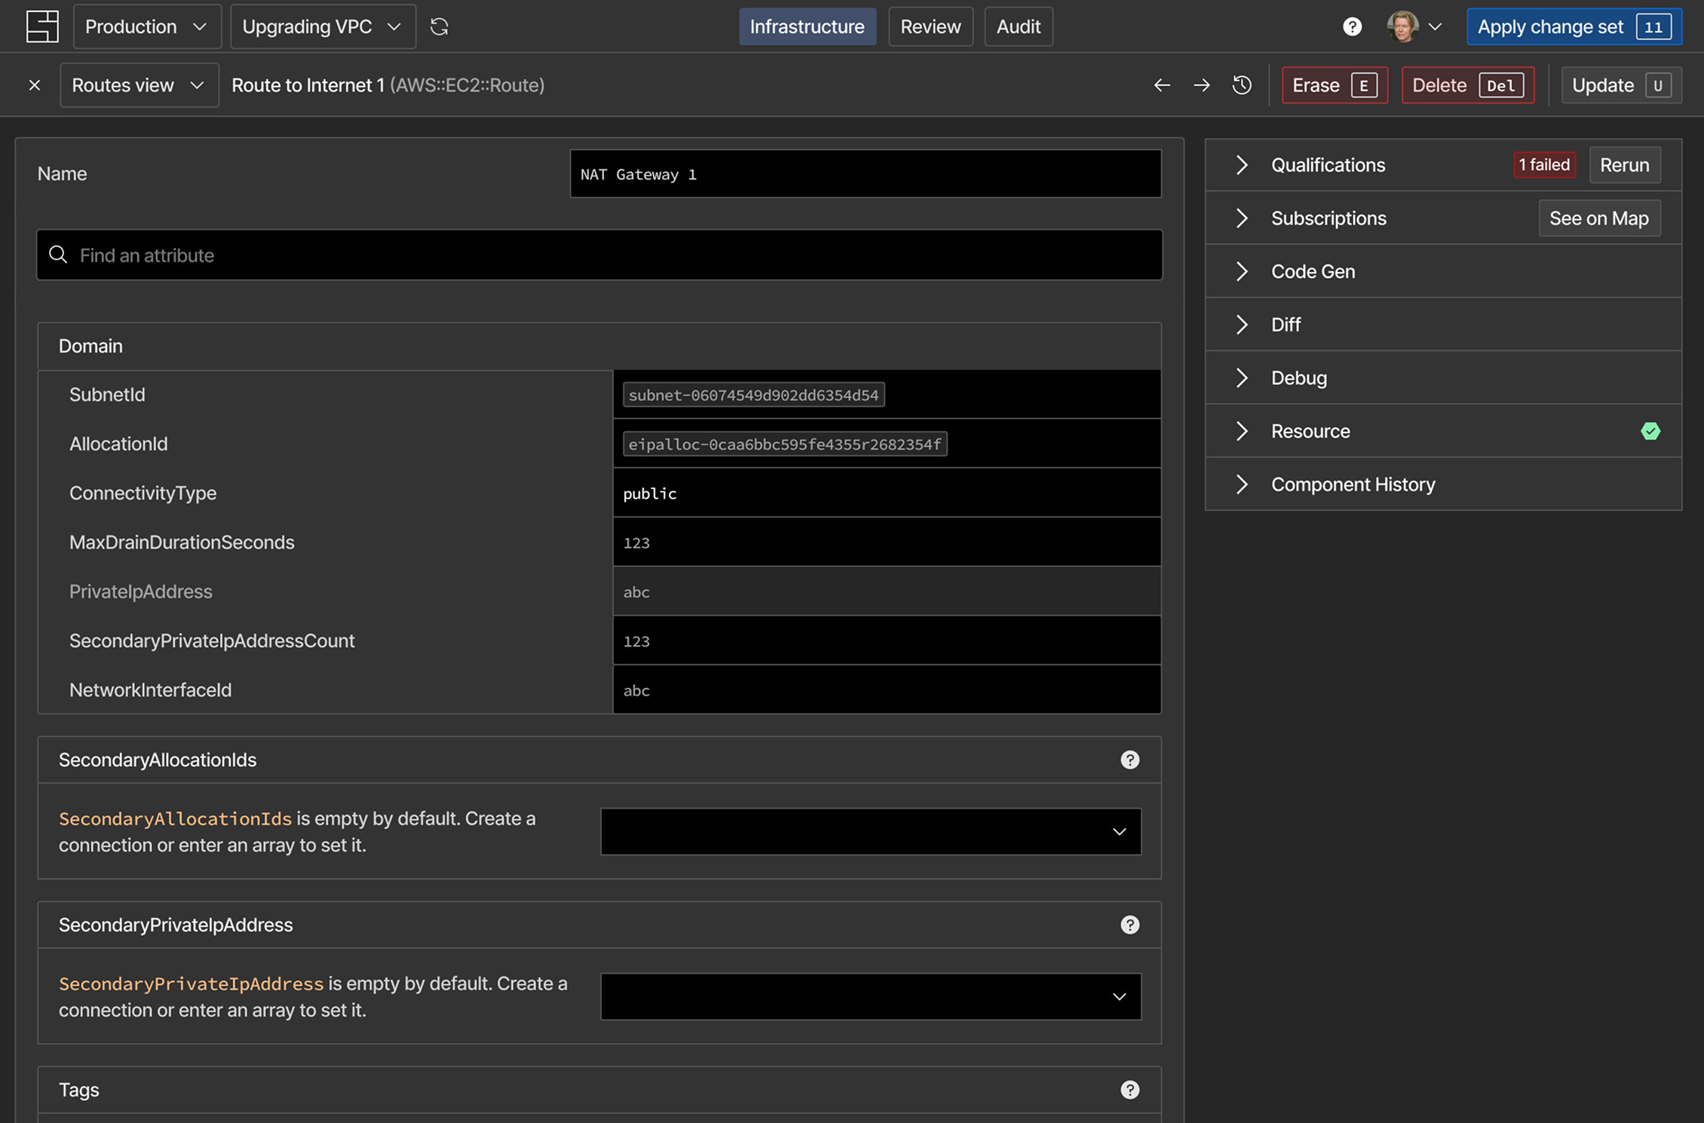Viewport: 1704px width, 1123px height.
Task: Click the 1 failed qualification badge
Action: pos(1543,165)
